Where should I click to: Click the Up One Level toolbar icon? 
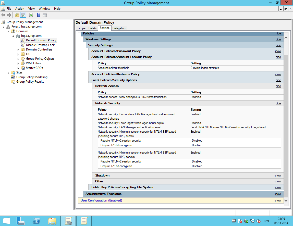coord(17,15)
